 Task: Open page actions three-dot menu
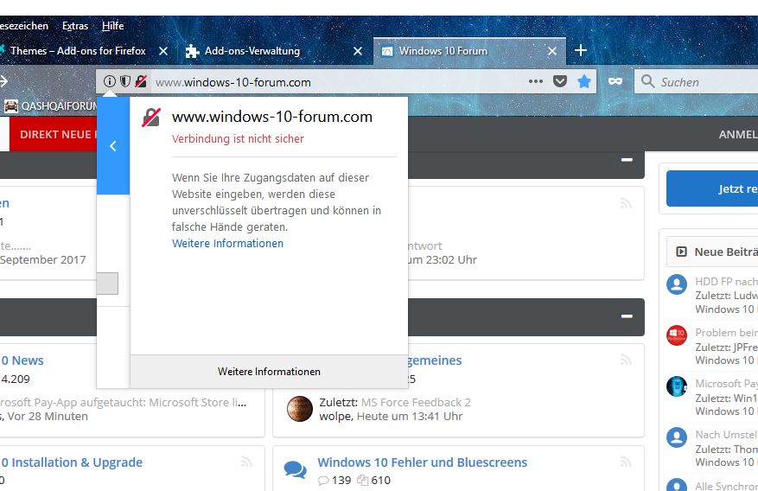click(536, 81)
